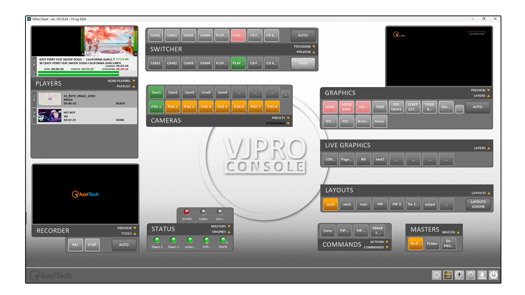525x295 pixels.
Task: Click the REC button in Recorder
Action: click(75, 245)
